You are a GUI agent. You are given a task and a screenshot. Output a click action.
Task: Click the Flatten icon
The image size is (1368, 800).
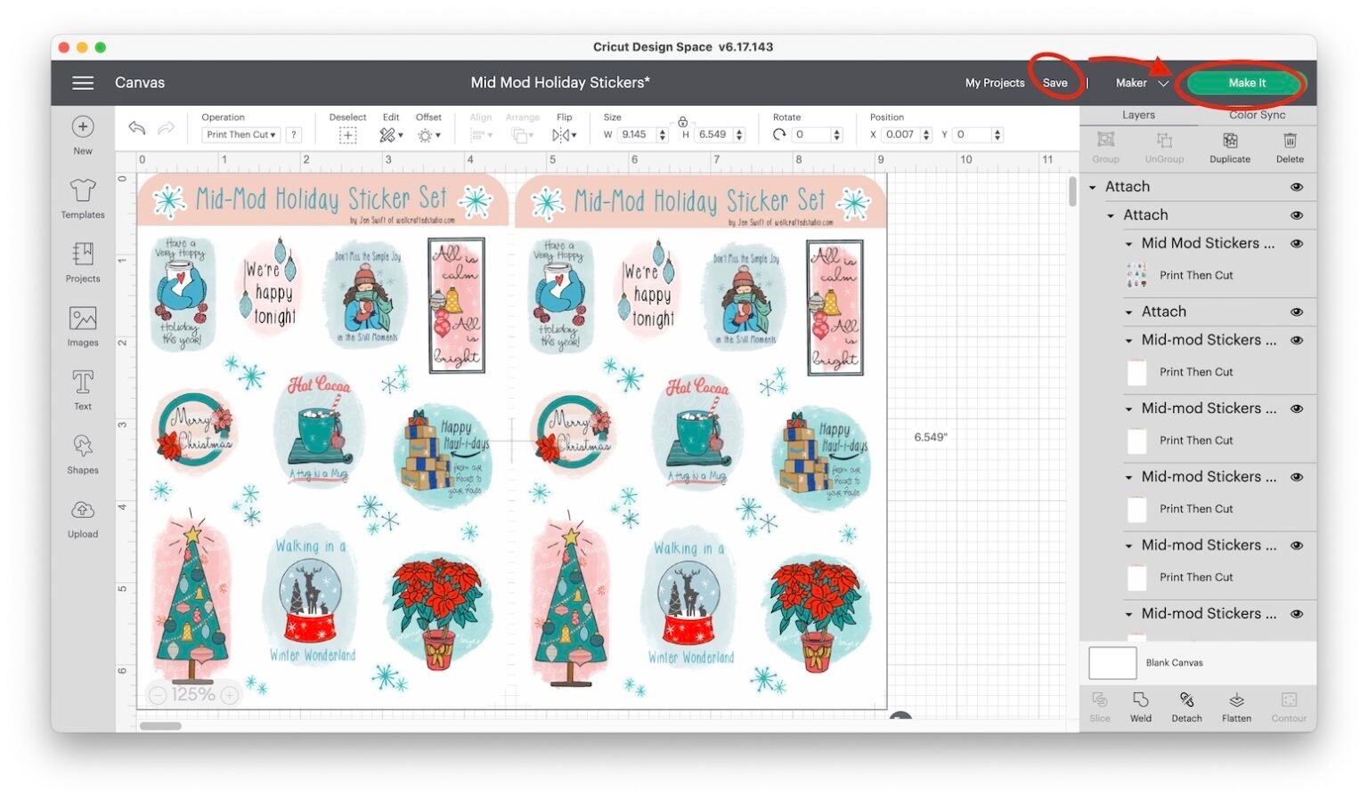(1236, 706)
